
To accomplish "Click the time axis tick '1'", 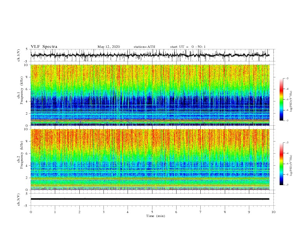I will [x=55, y=212].
